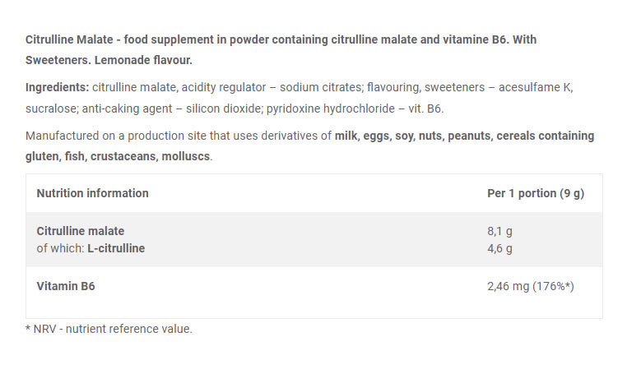The image size is (627, 374).
Task: Click the 'Ingredients:' bold label
Action: 58,87
